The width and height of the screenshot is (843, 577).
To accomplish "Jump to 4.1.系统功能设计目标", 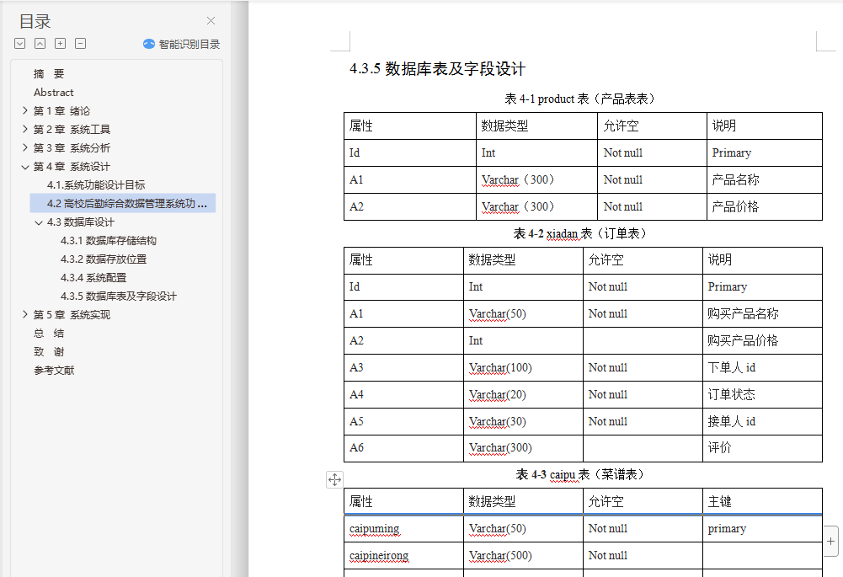I will point(96,185).
